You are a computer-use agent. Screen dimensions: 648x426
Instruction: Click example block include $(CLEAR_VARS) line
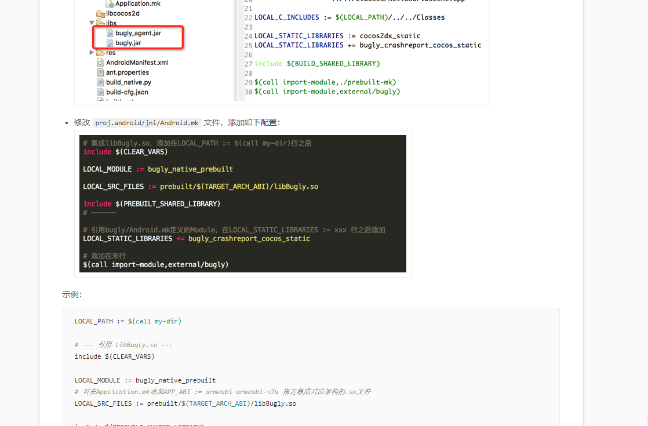point(115,356)
